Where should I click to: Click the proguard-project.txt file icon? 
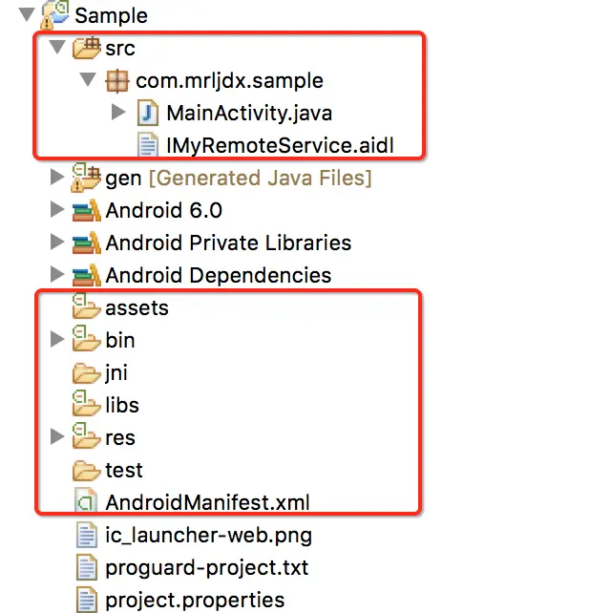[x=86, y=567]
